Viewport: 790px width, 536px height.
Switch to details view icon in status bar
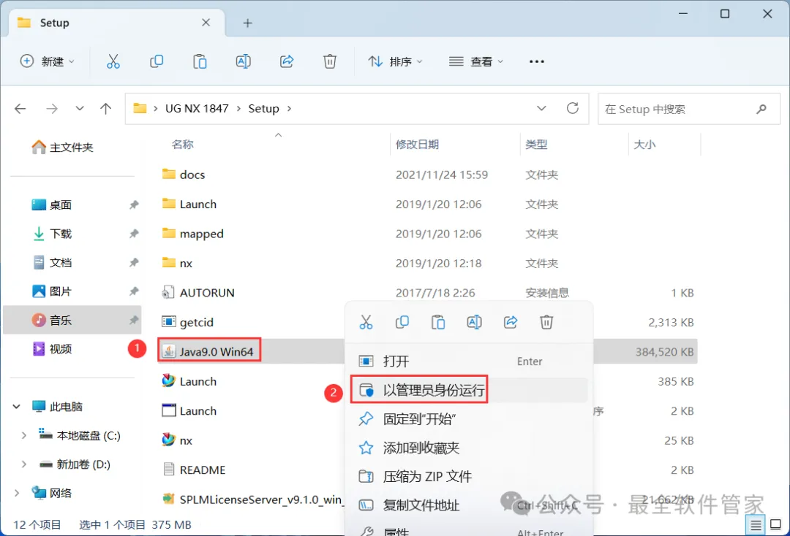[x=756, y=526]
